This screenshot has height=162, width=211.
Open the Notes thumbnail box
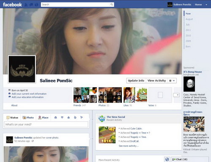point(160,95)
